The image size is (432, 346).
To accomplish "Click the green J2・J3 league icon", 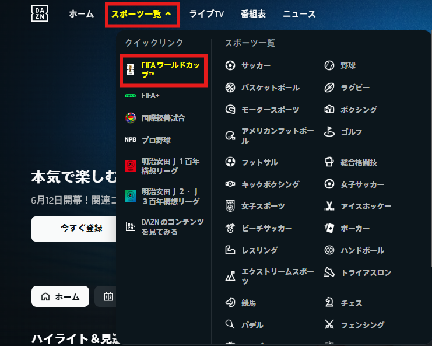I will point(131,196).
